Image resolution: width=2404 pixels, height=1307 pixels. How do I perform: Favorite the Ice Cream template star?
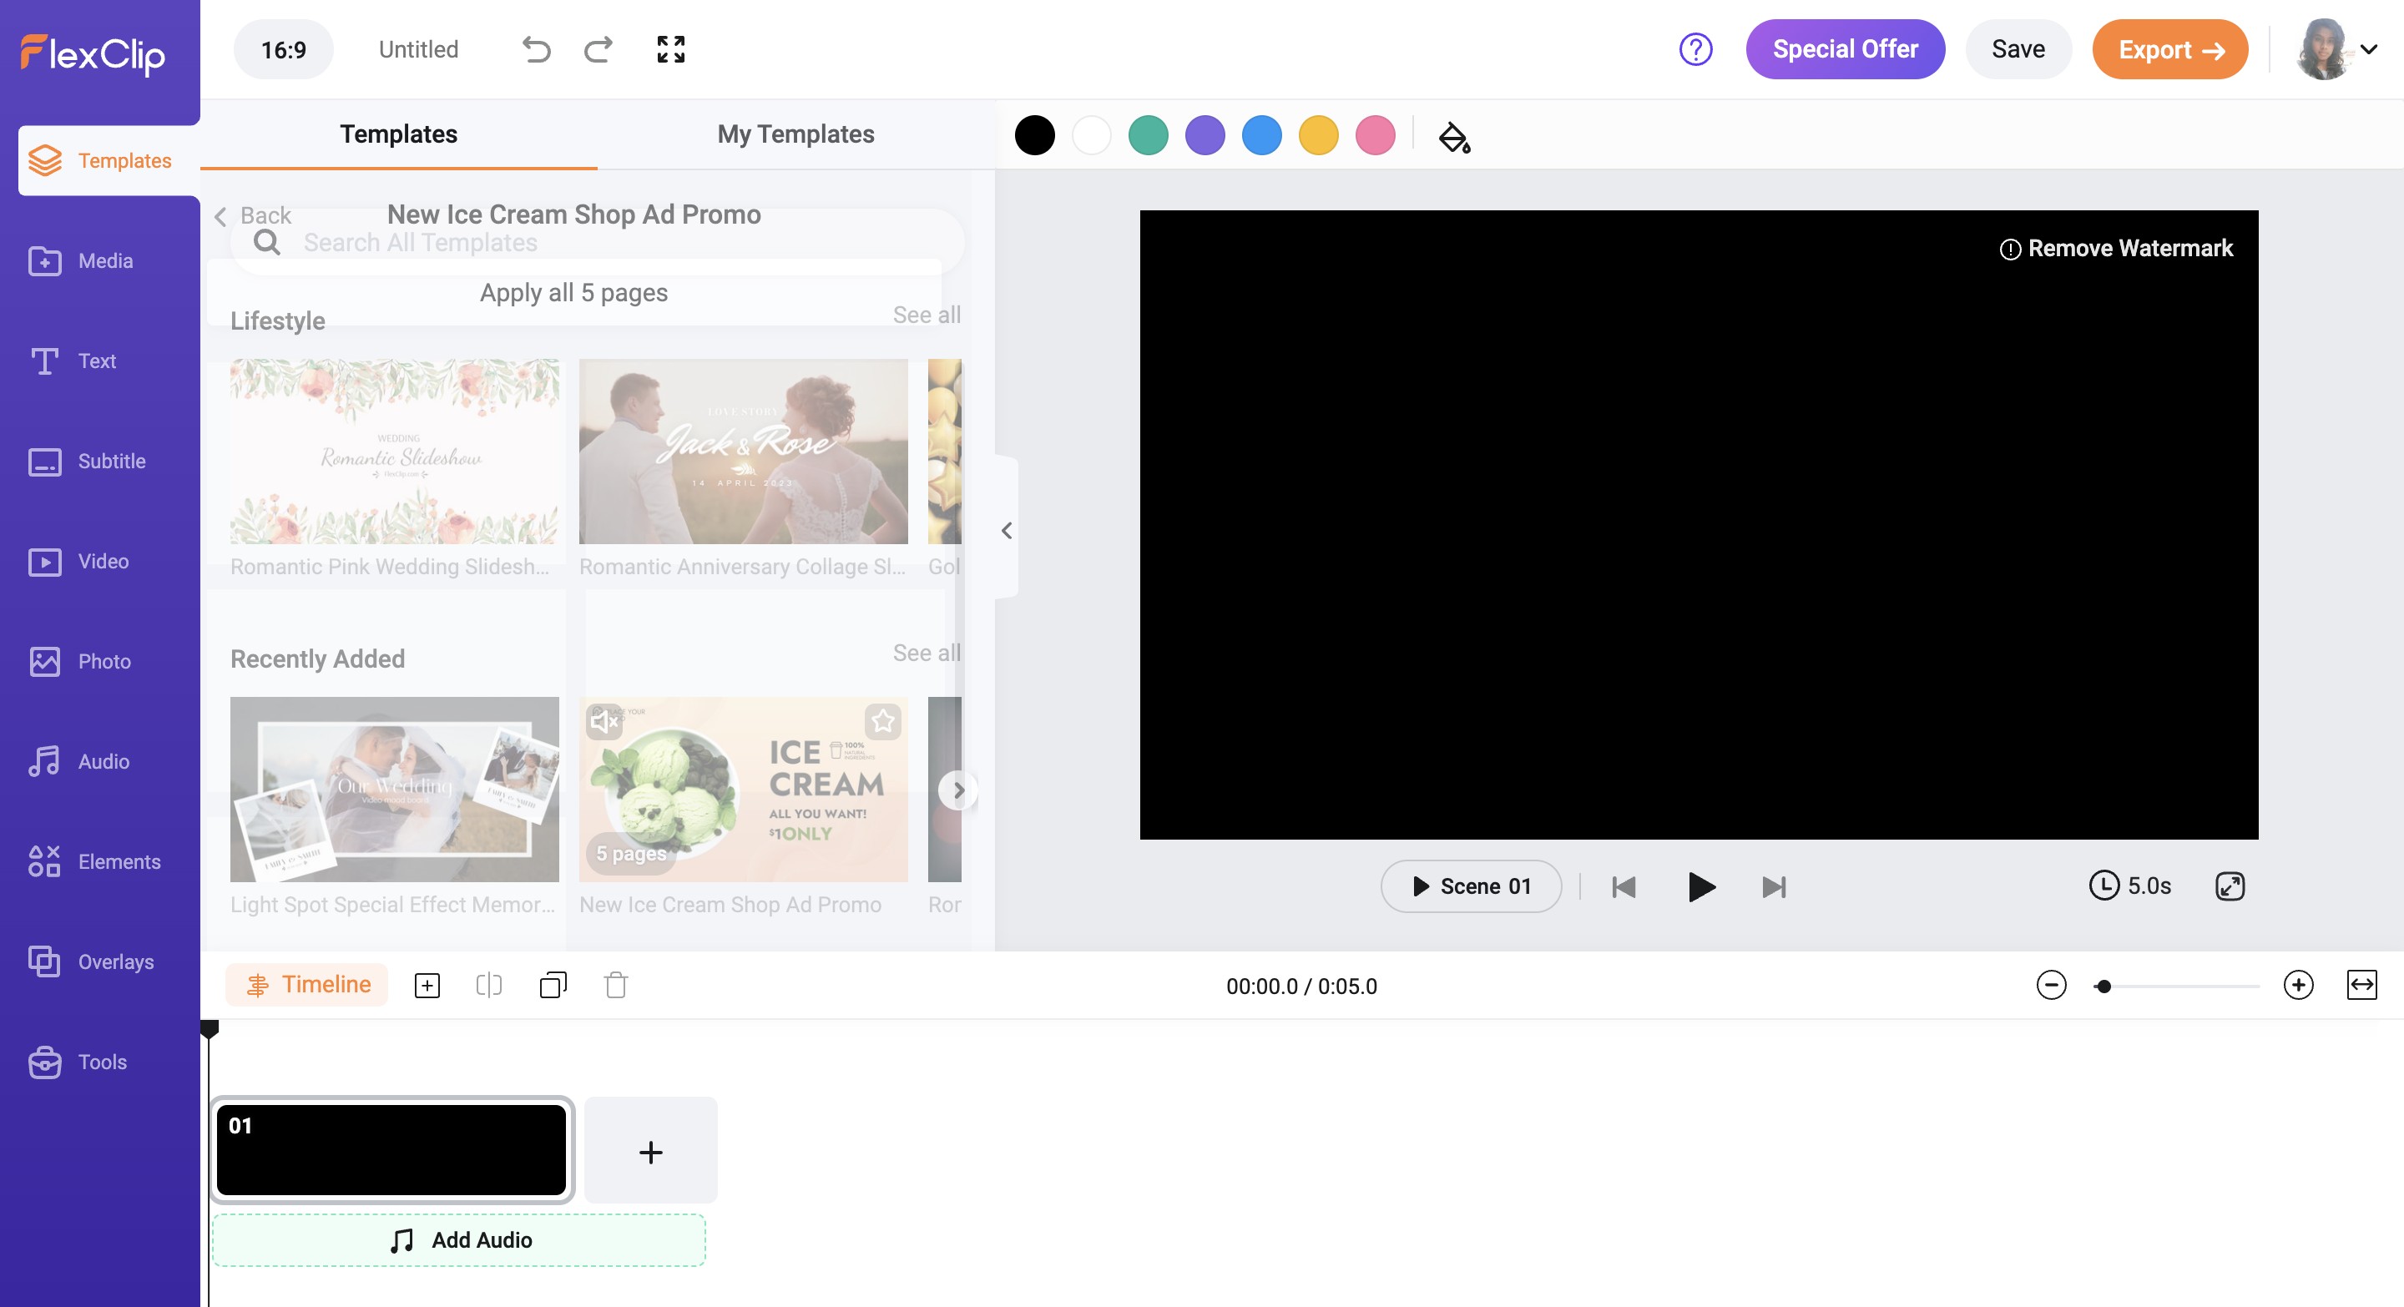882,721
